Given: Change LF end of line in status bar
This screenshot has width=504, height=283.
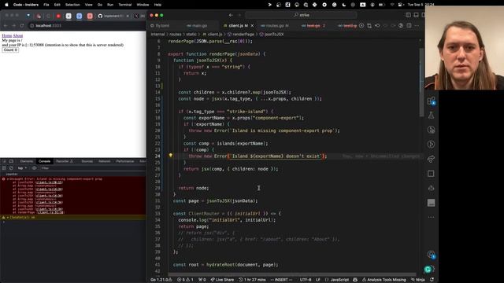Looking at the screenshot, I should click(x=318, y=280).
